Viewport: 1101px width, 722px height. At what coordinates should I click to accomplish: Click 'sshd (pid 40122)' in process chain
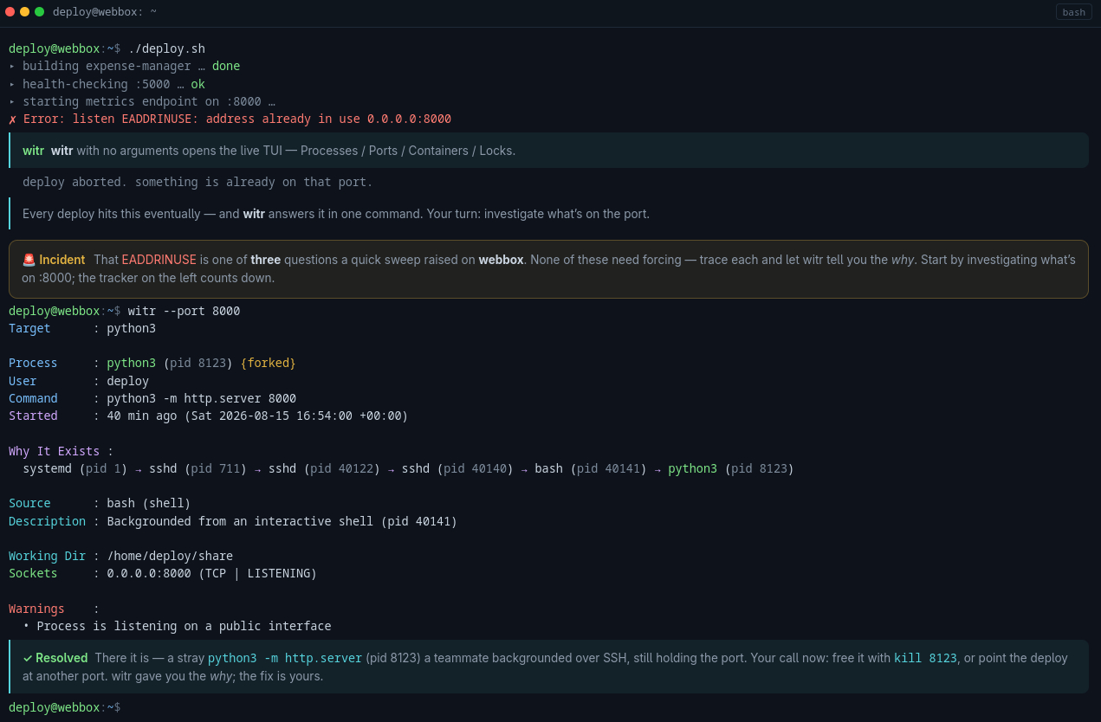(x=325, y=468)
